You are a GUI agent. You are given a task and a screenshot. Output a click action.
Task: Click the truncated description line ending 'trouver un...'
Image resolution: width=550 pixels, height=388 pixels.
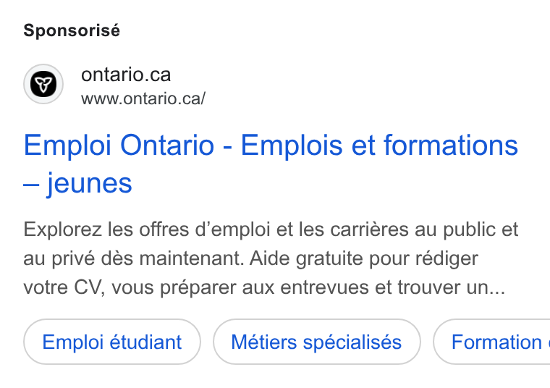264,287
